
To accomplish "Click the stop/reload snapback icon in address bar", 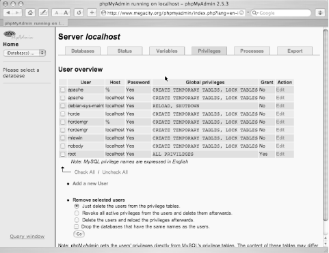I will click(x=241, y=13).
